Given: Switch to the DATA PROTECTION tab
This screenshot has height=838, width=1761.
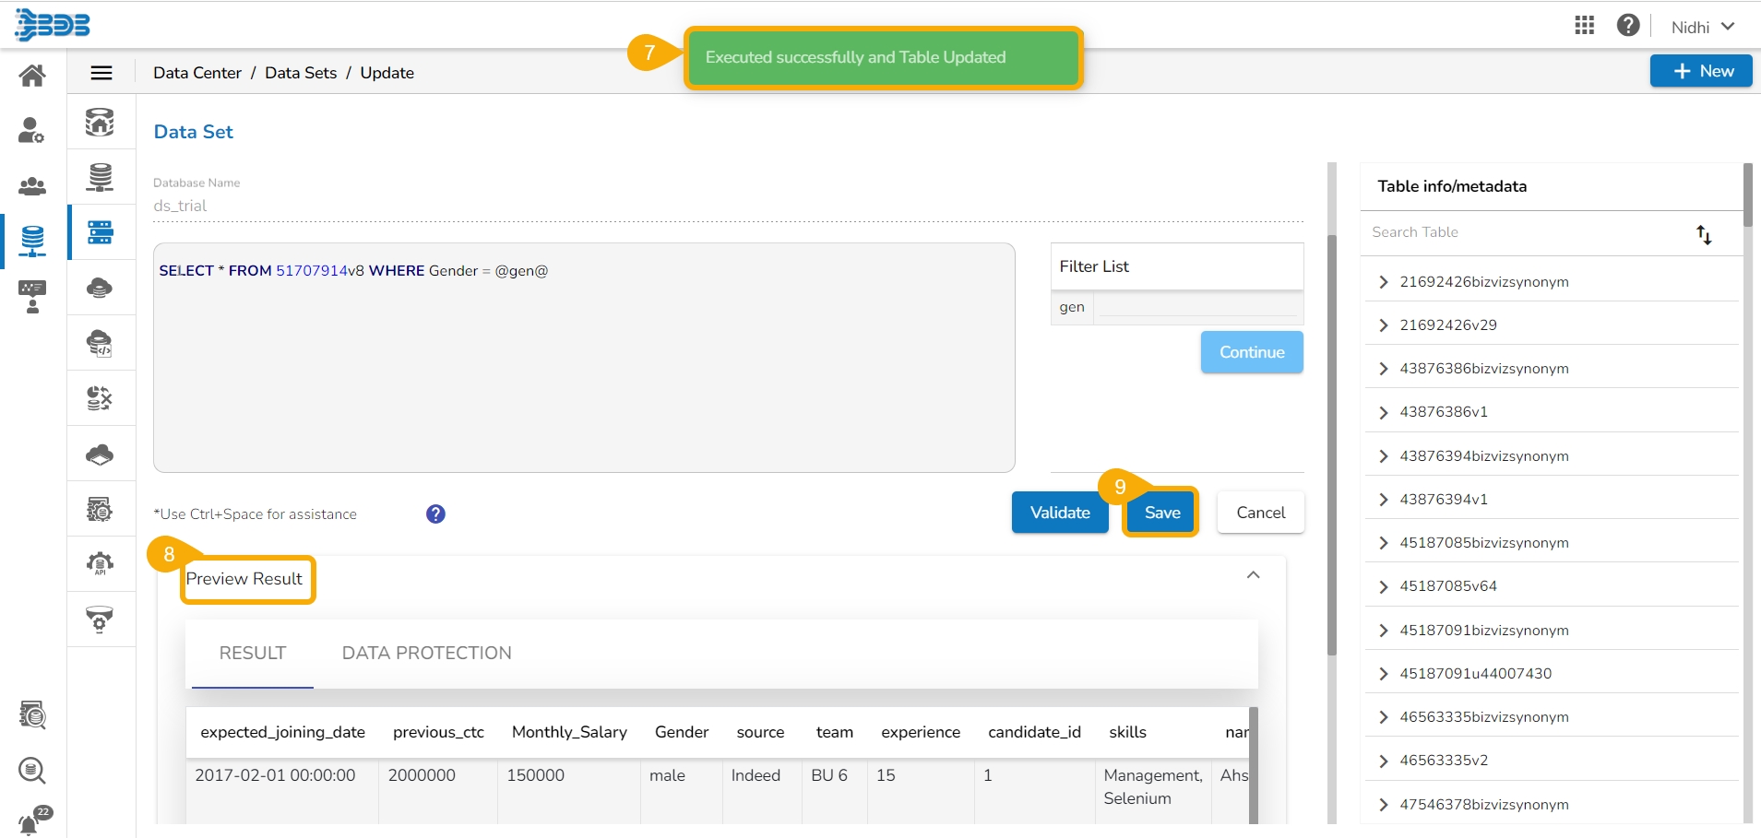Looking at the screenshot, I should (x=426, y=653).
